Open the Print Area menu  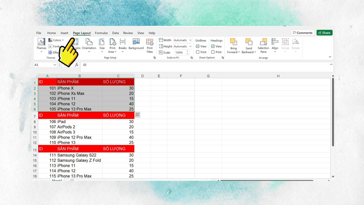tap(112, 45)
